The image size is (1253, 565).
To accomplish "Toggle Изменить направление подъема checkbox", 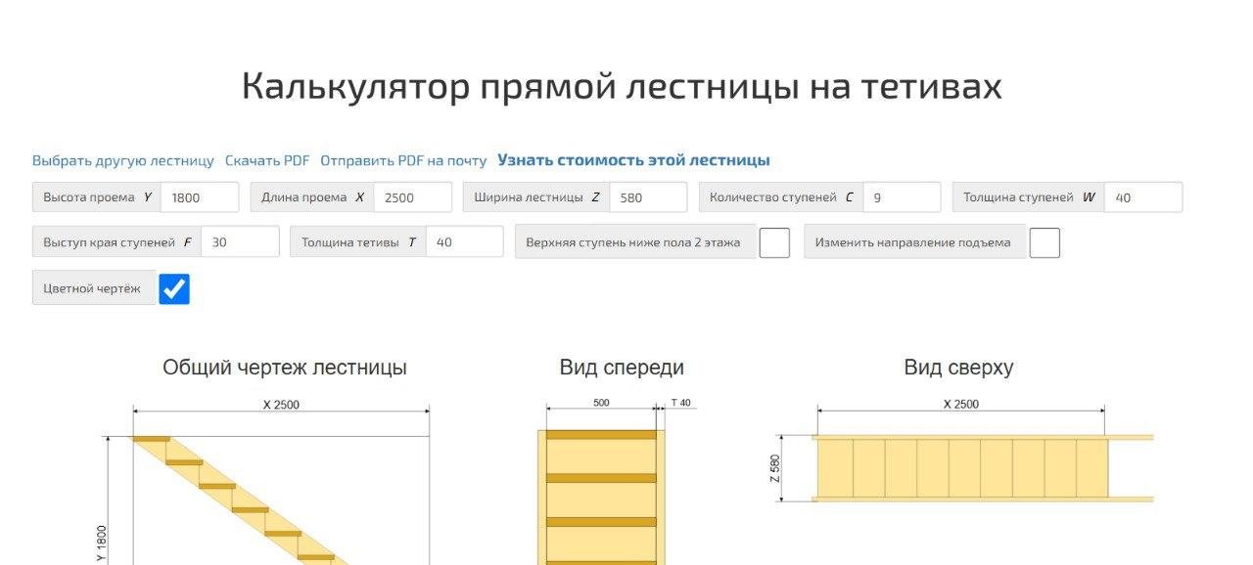I will (x=1044, y=241).
